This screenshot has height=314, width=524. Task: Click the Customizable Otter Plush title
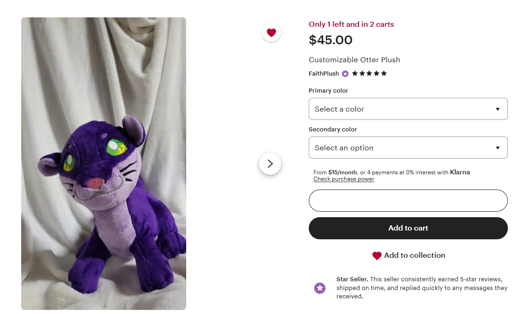pyautogui.click(x=354, y=60)
